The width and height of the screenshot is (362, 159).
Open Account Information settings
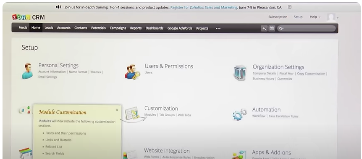point(52,72)
